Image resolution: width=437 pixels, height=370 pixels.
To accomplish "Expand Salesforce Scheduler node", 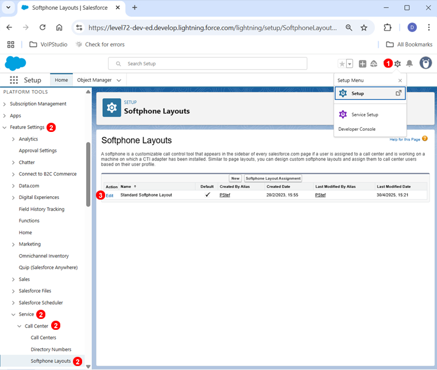I will click(13, 303).
